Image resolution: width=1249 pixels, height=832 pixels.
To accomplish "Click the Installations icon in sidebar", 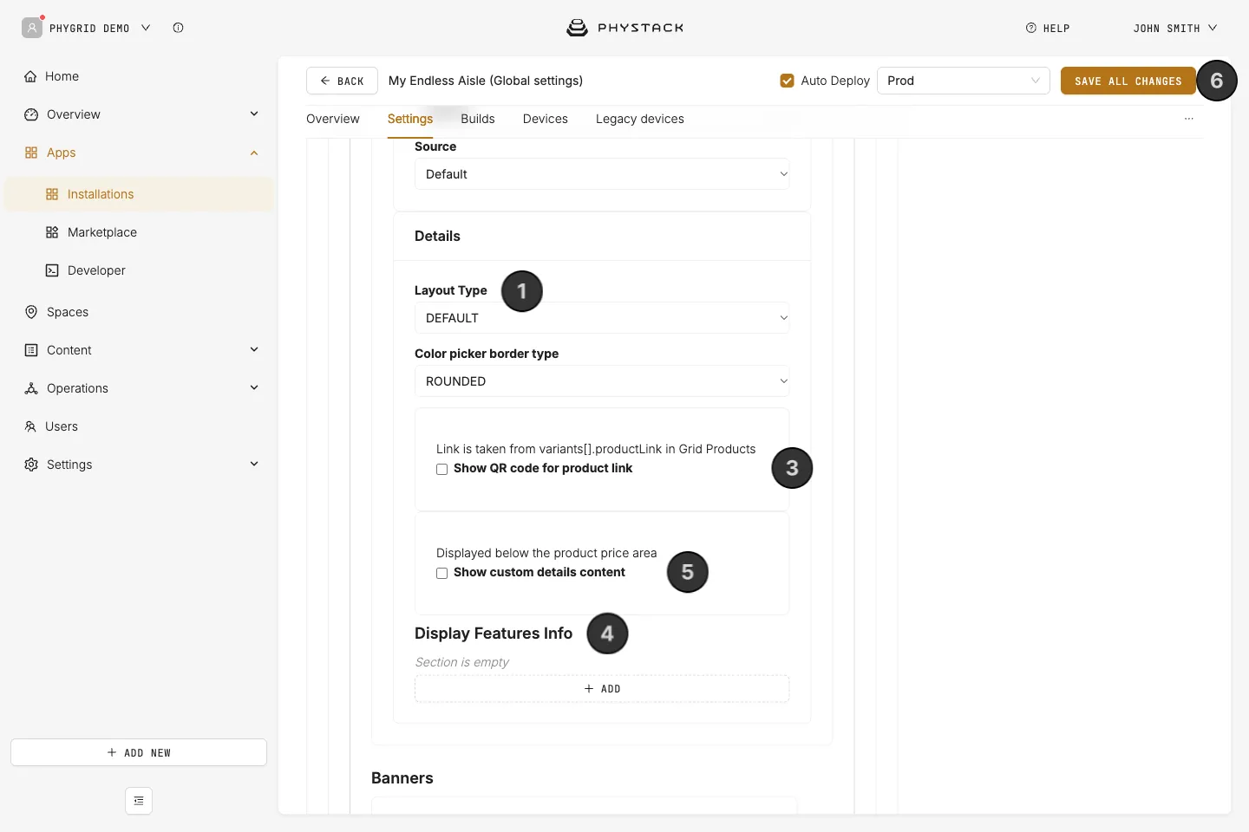I will pos(52,194).
